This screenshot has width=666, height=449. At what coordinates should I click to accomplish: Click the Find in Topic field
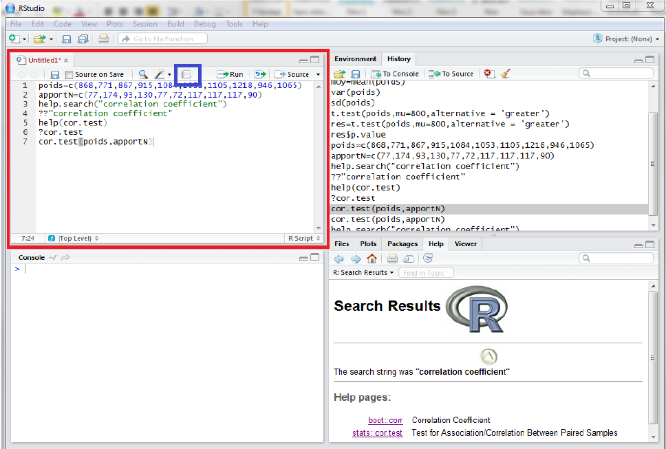coord(426,272)
